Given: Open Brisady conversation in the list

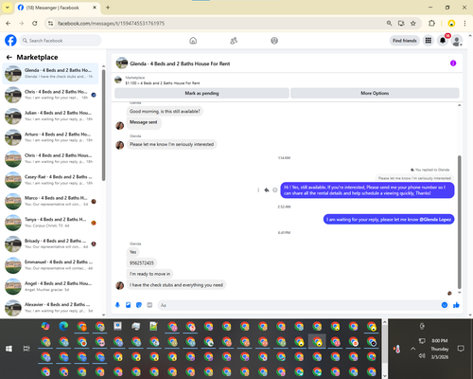Looking at the screenshot, I should click(50, 244).
